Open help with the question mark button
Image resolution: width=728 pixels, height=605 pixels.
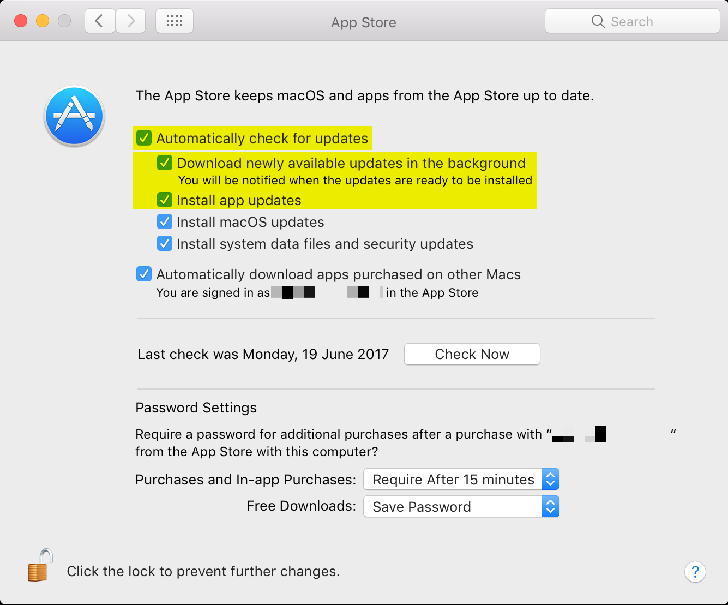(x=695, y=572)
